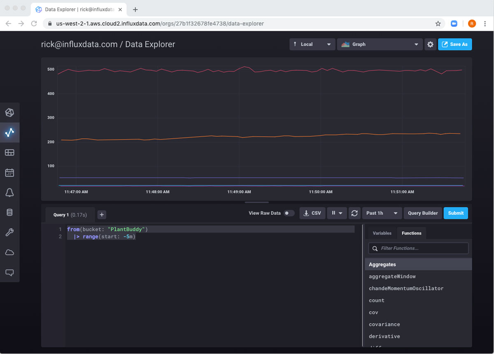Open the Local timezone dropdown
This screenshot has height=354, width=494.
point(312,44)
